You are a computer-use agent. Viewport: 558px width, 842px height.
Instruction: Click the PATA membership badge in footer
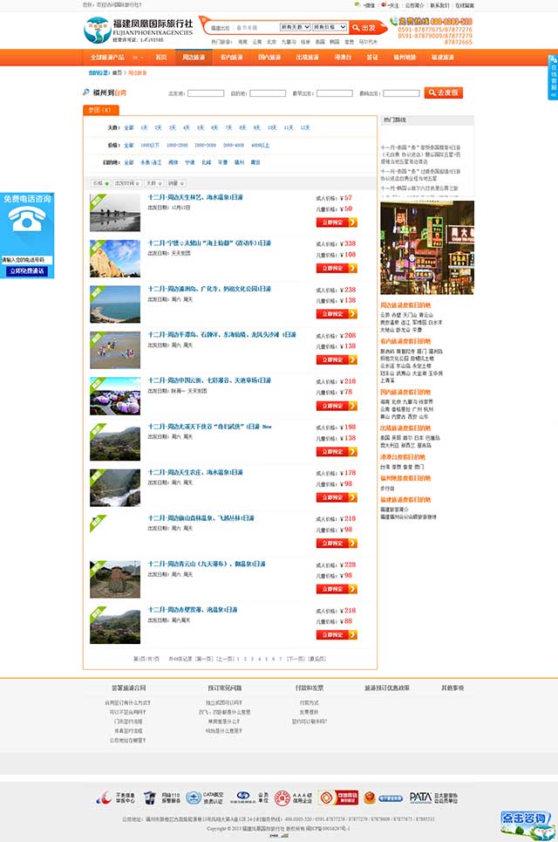click(x=420, y=798)
